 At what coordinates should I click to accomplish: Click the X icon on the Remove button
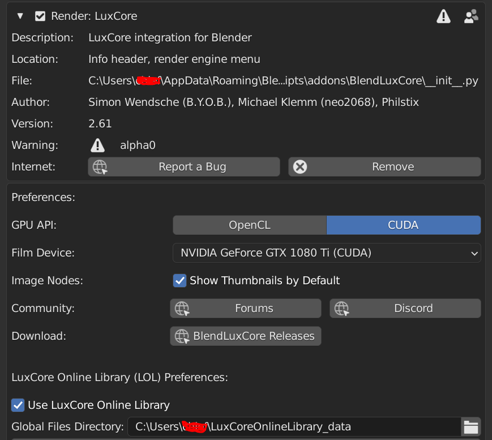pyautogui.click(x=301, y=167)
